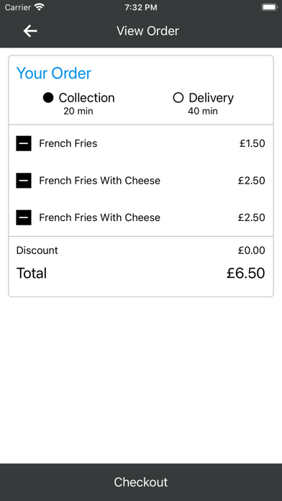The width and height of the screenshot is (282, 501).
Task: Tap the Discount row label
Action: click(x=37, y=250)
